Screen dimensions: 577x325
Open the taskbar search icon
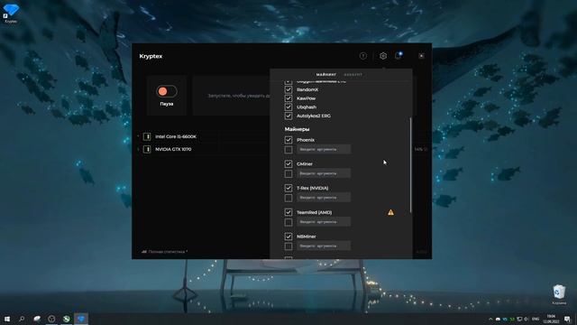[x=22, y=319]
